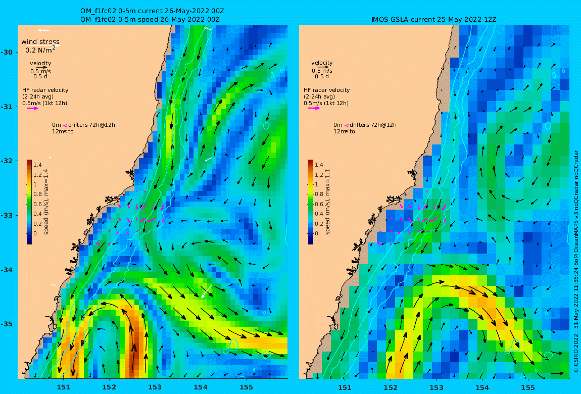Image resolution: width=581 pixels, height=394 pixels.
Task: Click left panel '12m to' legend text
Action: tap(63, 131)
